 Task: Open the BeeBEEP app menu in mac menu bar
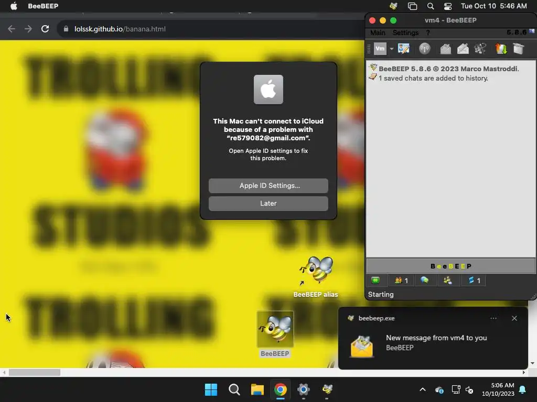pos(43,6)
